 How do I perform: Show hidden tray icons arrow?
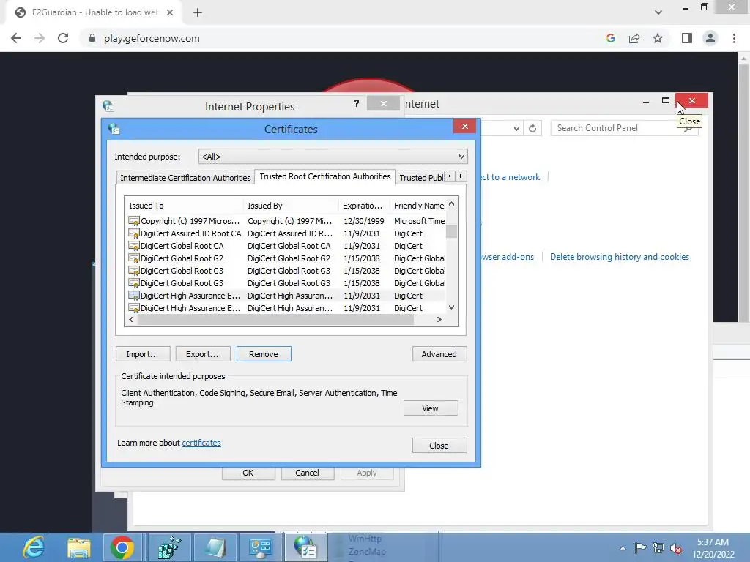point(623,548)
